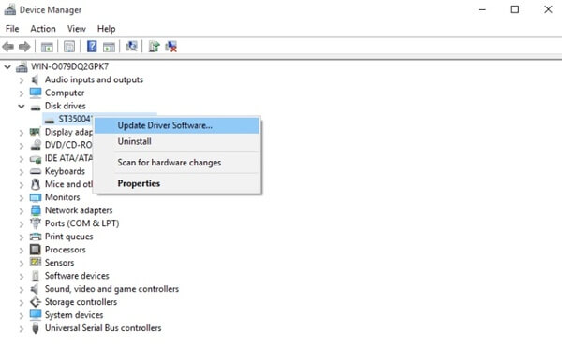Click the Back arrow toolbar icon

point(7,47)
